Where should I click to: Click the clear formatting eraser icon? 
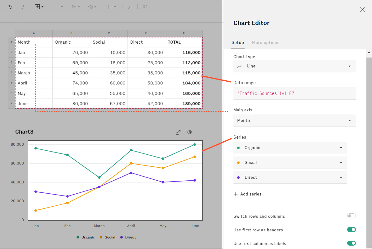[145, 7]
